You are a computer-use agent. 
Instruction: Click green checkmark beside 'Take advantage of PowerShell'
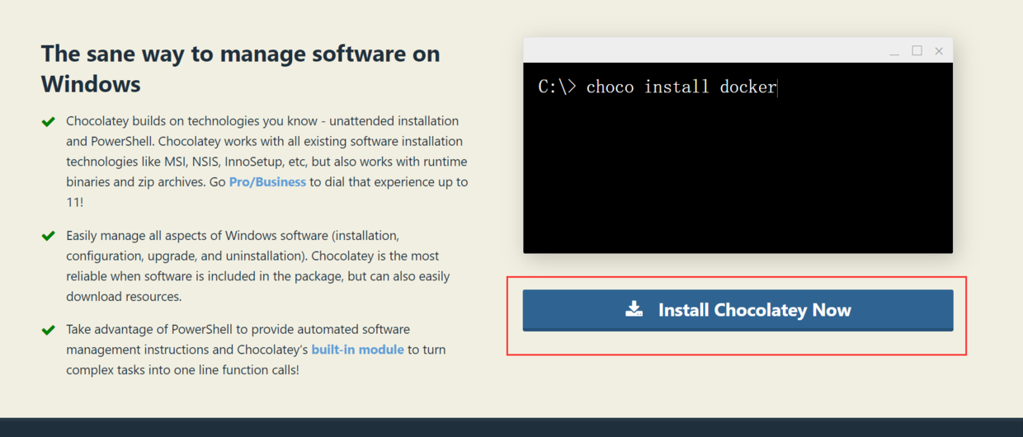coord(49,330)
